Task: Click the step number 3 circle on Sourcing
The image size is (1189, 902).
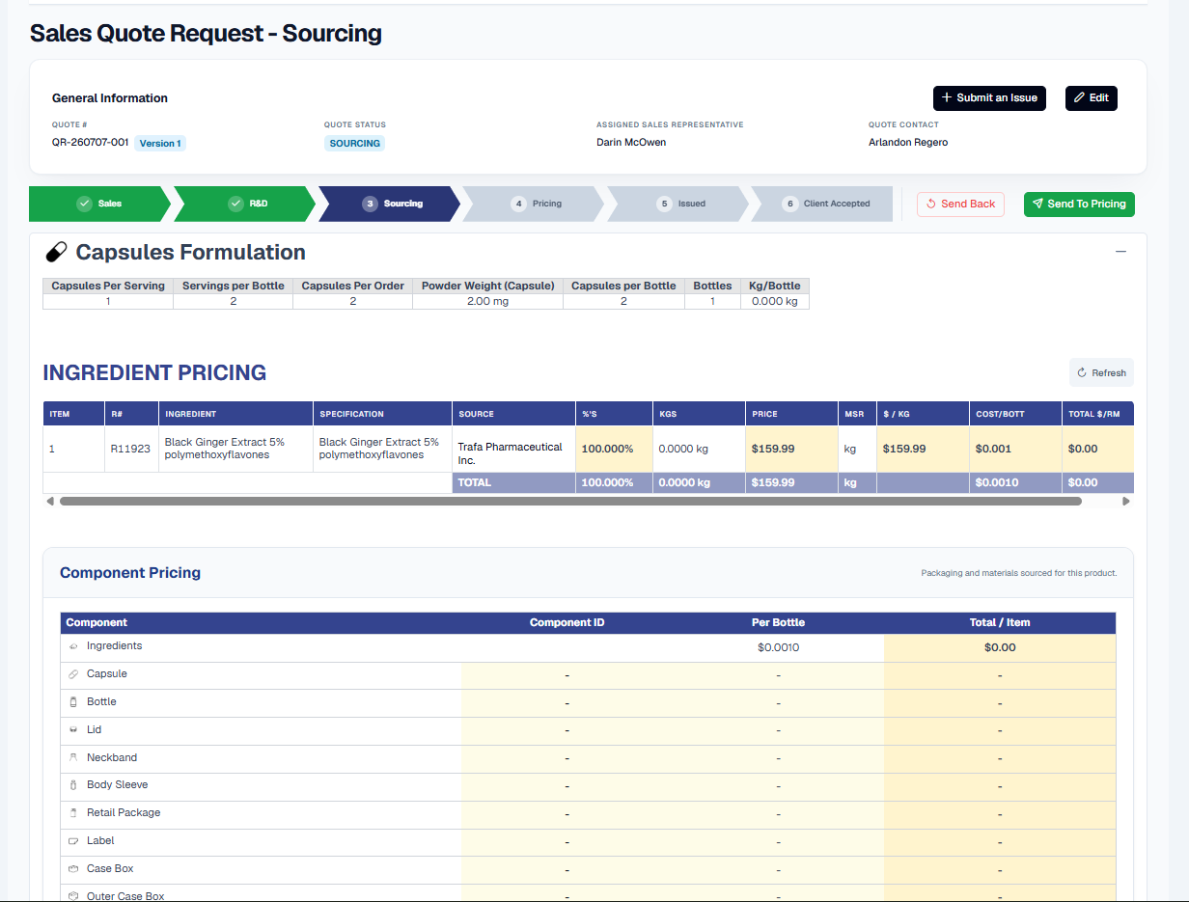Action: point(370,204)
